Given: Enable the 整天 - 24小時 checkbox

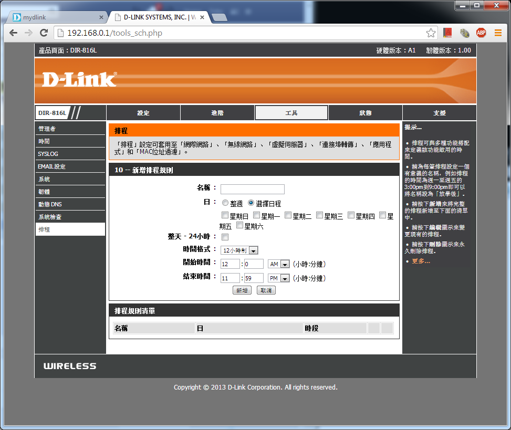Looking at the screenshot, I should 225,237.
